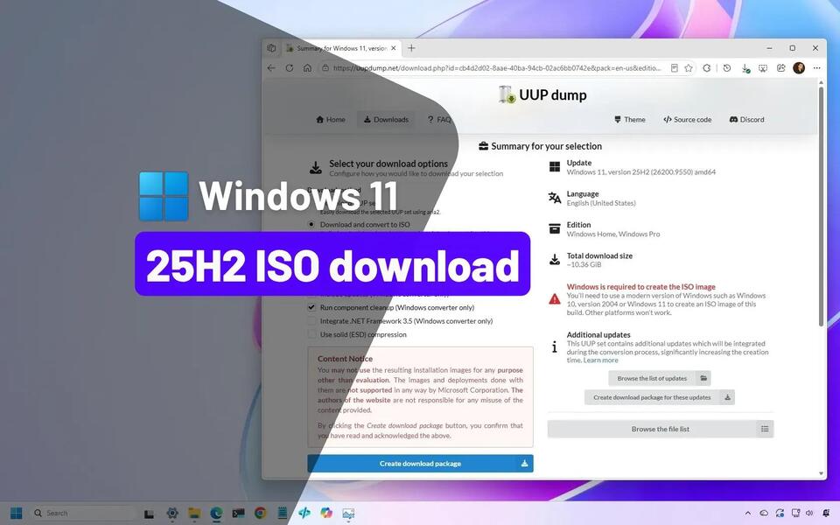Select 'Windows Home, Windows Pro' text

tap(613, 234)
